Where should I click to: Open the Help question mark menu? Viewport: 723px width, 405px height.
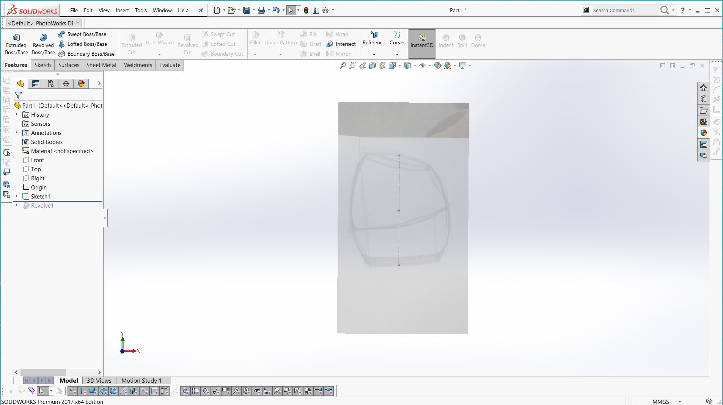pyautogui.click(x=683, y=10)
